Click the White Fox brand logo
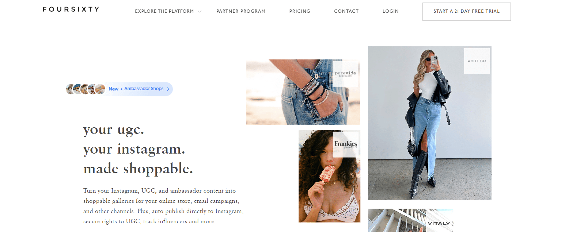Screen dimensions: 569x232 click(477, 61)
